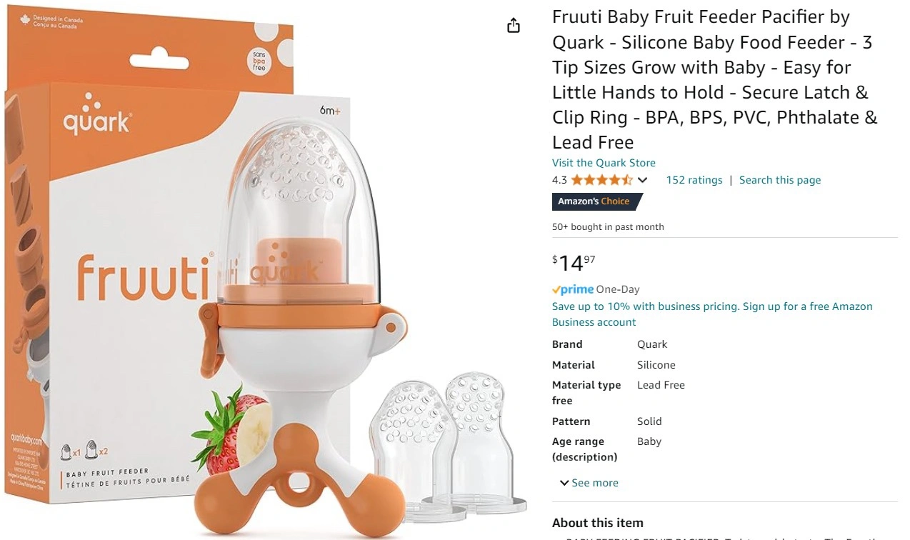Open business pricing sign up link
This screenshot has width=910, height=540.
tap(712, 314)
